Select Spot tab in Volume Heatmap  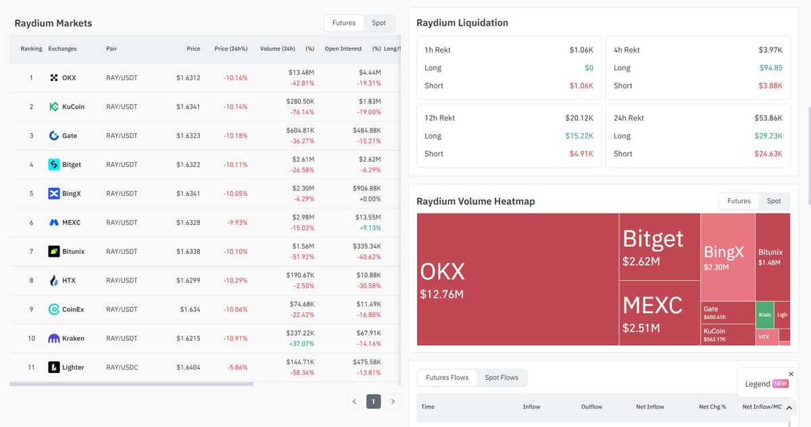tap(774, 201)
